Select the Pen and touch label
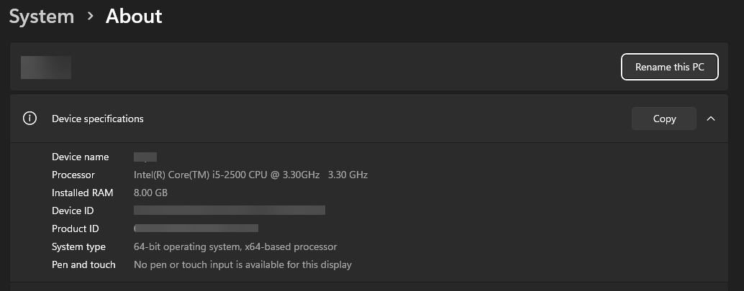The image size is (744, 291). pos(83,264)
